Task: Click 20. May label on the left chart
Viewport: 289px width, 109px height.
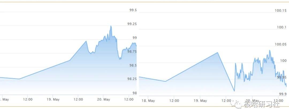Action: (x=103, y=99)
